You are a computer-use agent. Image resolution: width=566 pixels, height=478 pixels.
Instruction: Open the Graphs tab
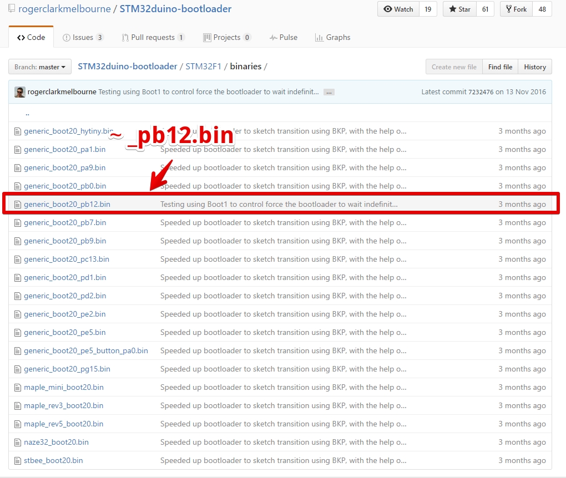coord(332,37)
